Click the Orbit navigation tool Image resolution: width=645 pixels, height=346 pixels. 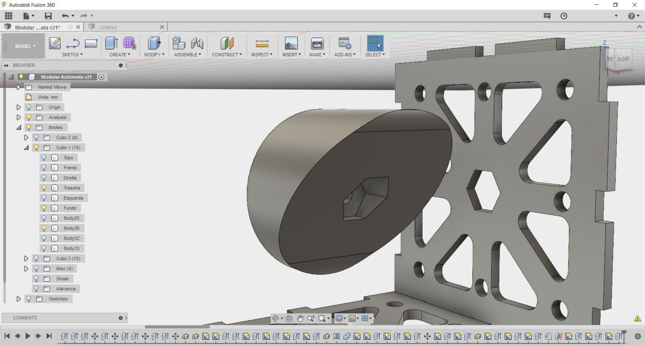point(275,318)
